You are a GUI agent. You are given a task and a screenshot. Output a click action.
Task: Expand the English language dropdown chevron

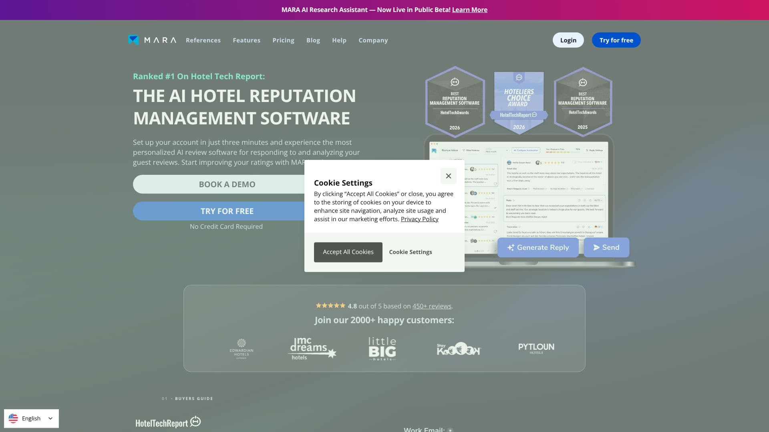pos(50,418)
